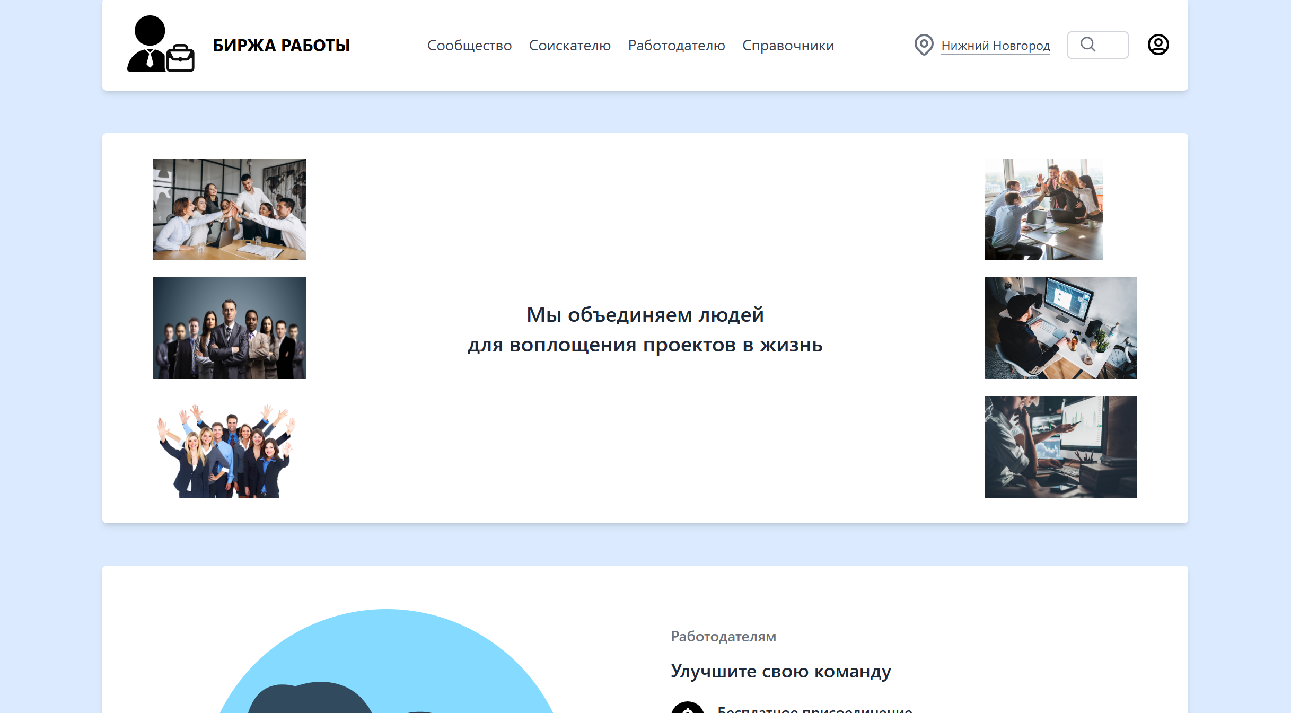This screenshot has height=713, width=1291.
Task: Open the Сообщество menu item
Action: click(x=470, y=46)
